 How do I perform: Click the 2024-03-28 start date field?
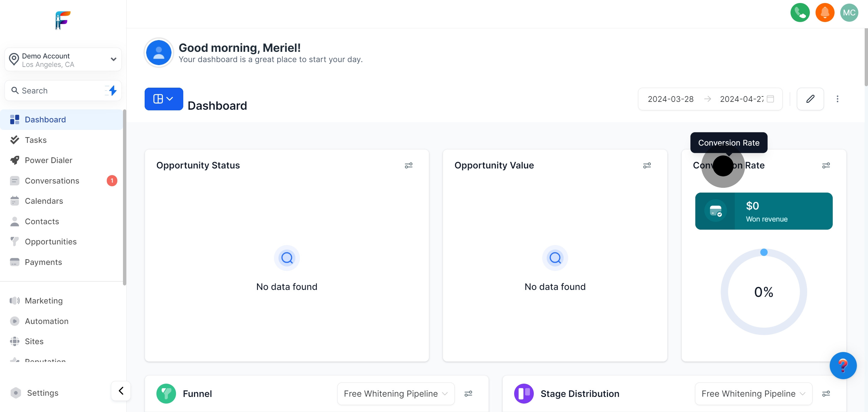pyautogui.click(x=671, y=99)
